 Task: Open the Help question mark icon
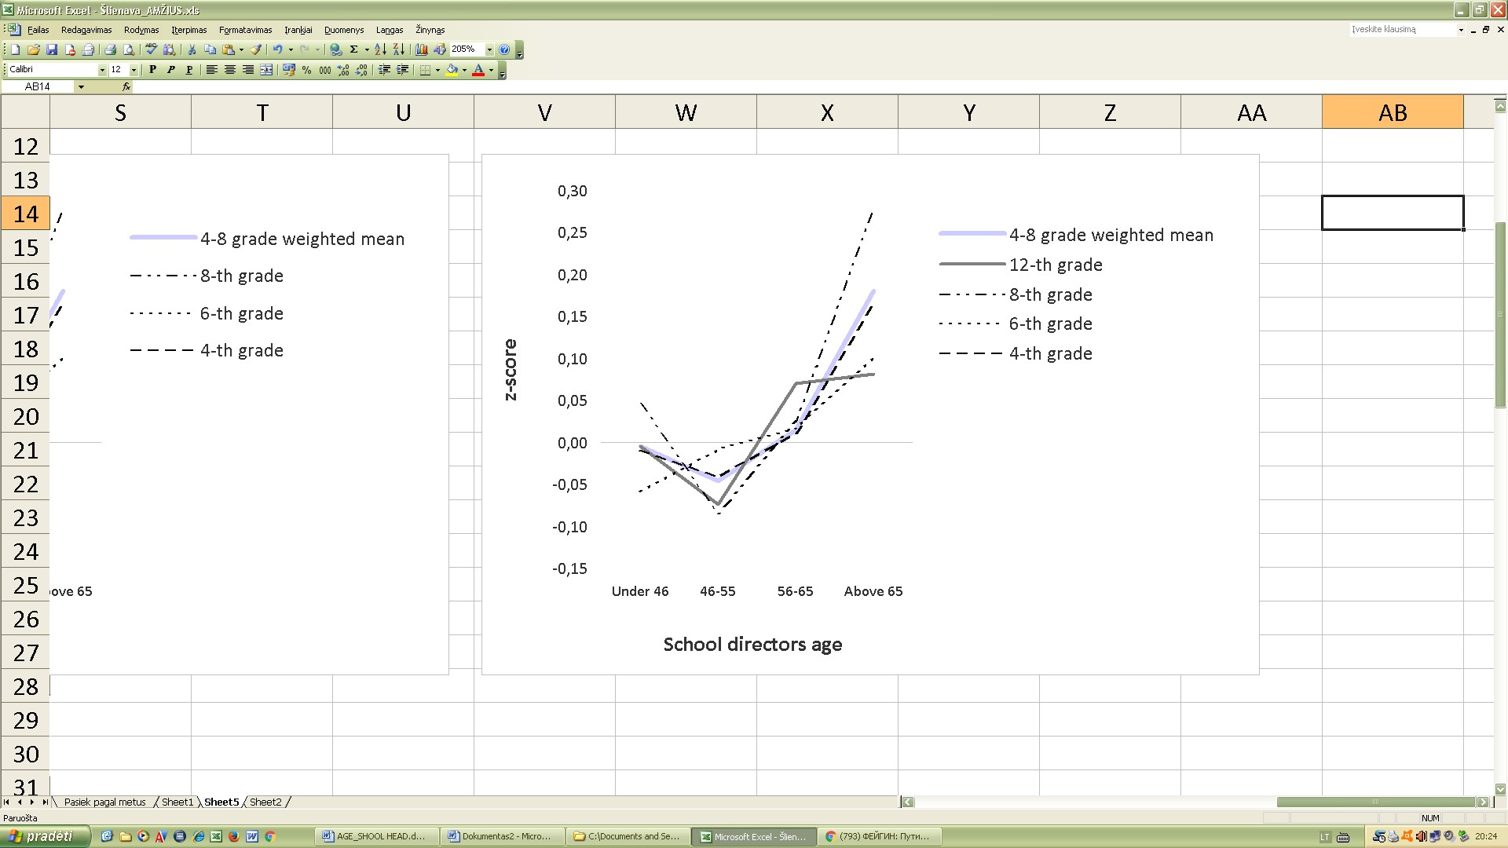click(x=504, y=49)
